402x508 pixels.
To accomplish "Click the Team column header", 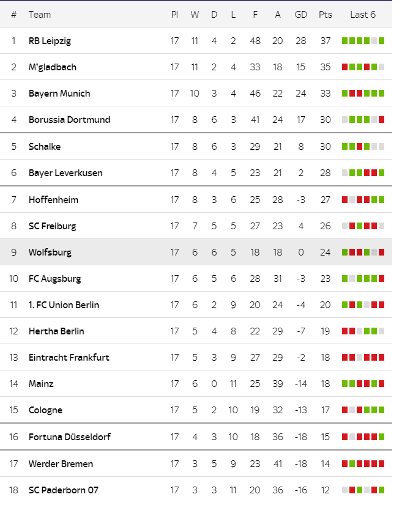I will [x=40, y=15].
